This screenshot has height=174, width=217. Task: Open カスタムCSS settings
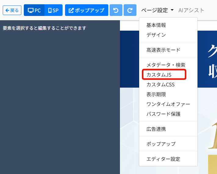(161, 85)
